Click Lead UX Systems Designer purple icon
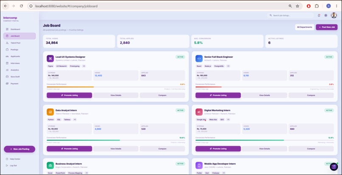Image resolution: width=342 pixels, height=175 pixels. click(x=50, y=58)
